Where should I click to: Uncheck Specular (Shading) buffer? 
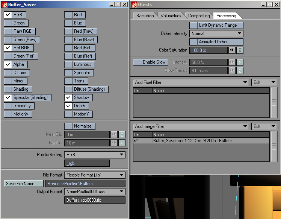pos(8,97)
